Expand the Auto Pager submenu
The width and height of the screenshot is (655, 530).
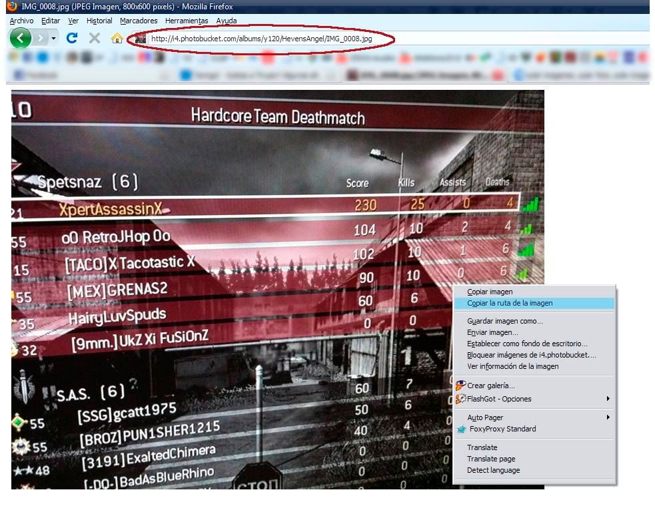point(534,417)
